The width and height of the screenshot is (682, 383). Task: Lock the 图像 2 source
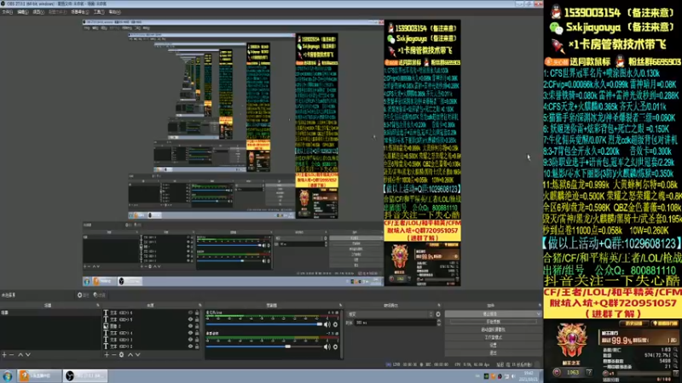tap(197, 326)
